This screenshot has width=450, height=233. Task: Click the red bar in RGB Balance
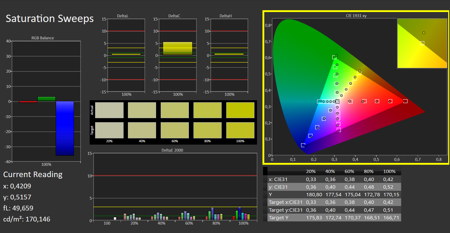click(28, 102)
